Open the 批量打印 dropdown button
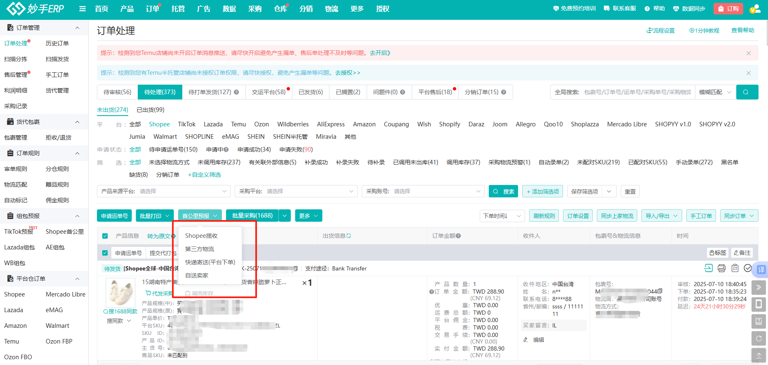The width and height of the screenshot is (768, 365). [155, 216]
